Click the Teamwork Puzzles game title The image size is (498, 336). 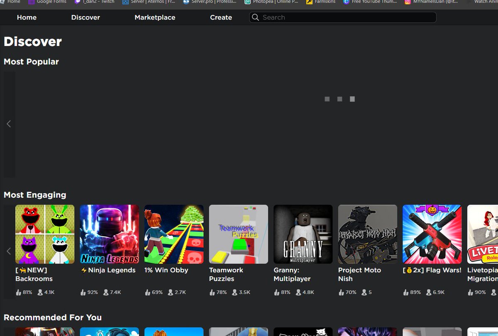click(x=226, y=274)
